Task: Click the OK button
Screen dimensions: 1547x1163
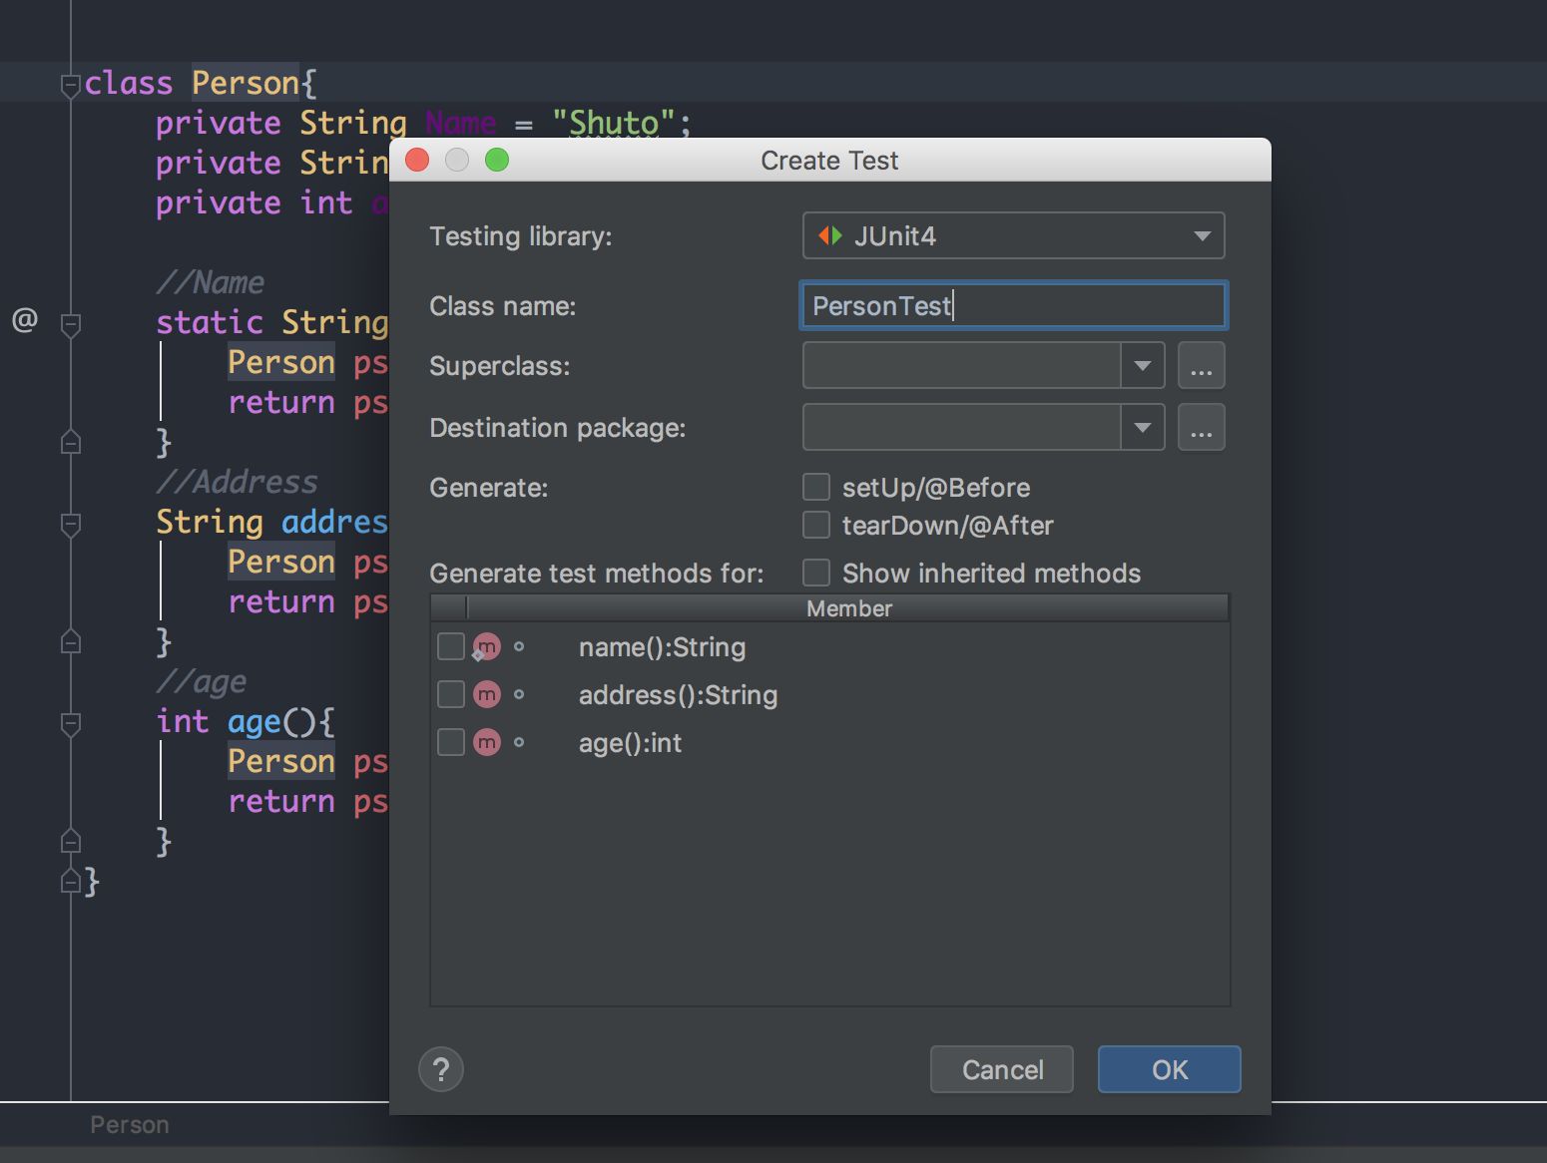Action: point(1168,1069)
